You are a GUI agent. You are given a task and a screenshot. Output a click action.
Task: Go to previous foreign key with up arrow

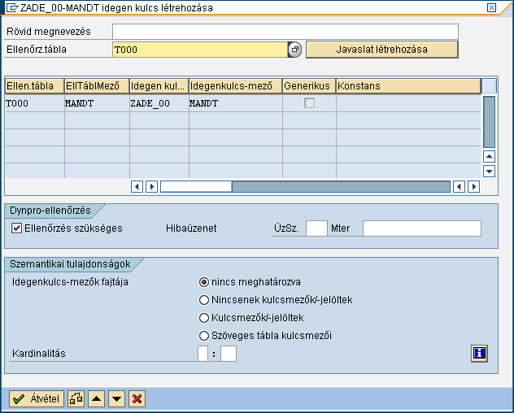click(96, 398)
